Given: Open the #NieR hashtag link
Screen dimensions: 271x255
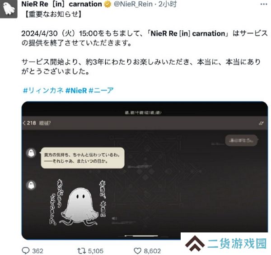Looking at the screenshot, I should point(76,90).
